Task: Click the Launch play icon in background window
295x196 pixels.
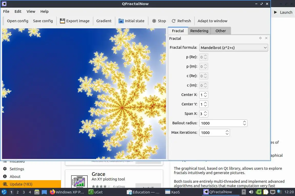Action: coord(276,12)
